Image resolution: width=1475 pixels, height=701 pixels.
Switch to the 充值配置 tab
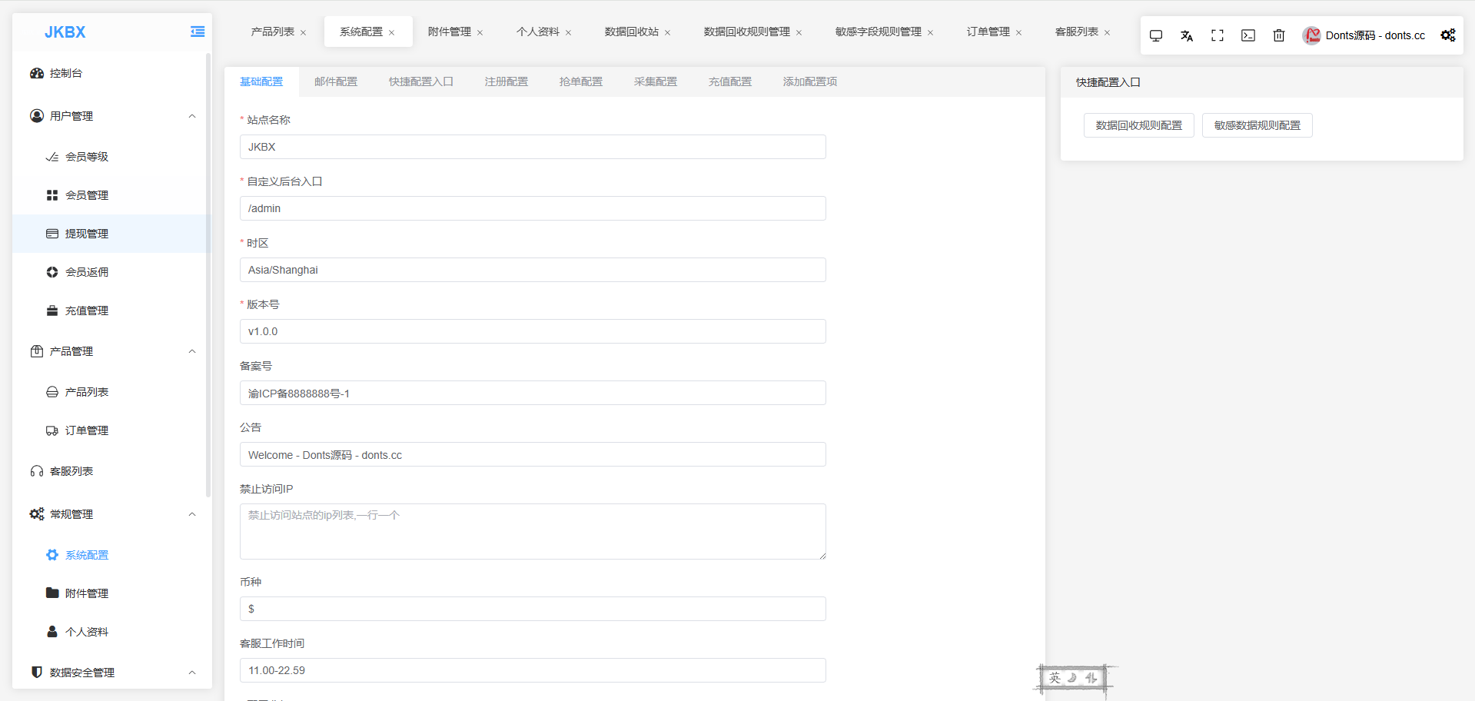point(730,81)
